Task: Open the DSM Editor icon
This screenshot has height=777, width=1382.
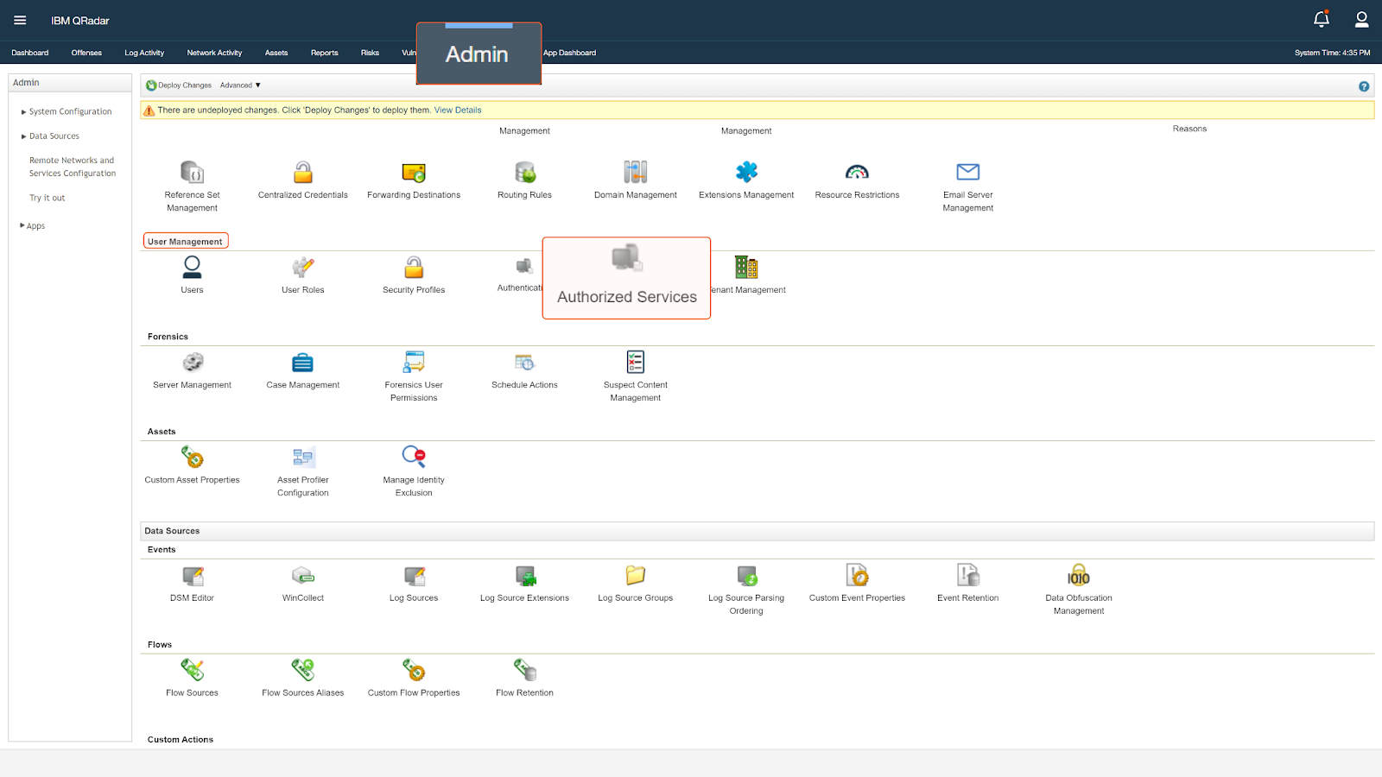Action: (192, 576)
